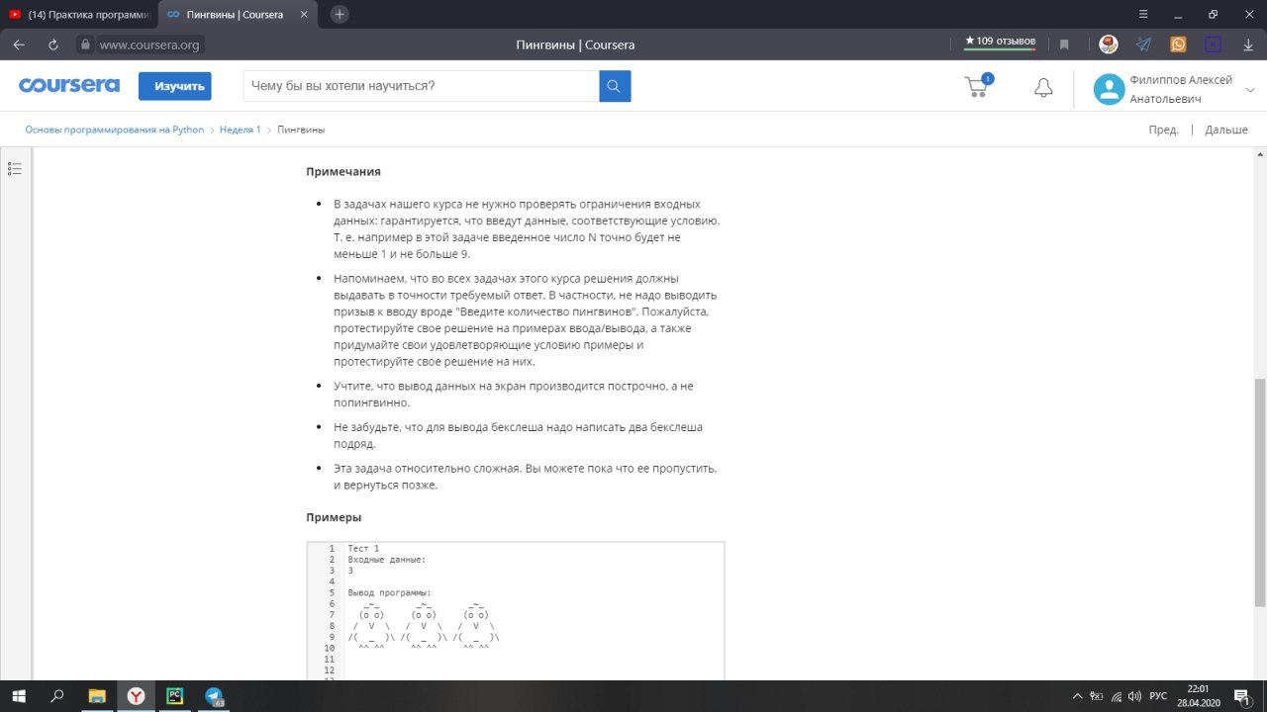Expand the user account dropdown arrow
The height and width of the screenshot is (712, 1267).
1250,89
